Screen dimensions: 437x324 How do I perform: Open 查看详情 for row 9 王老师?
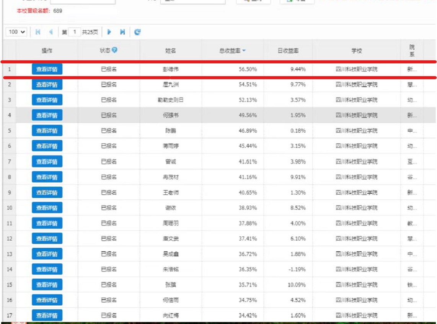point(47,192)
